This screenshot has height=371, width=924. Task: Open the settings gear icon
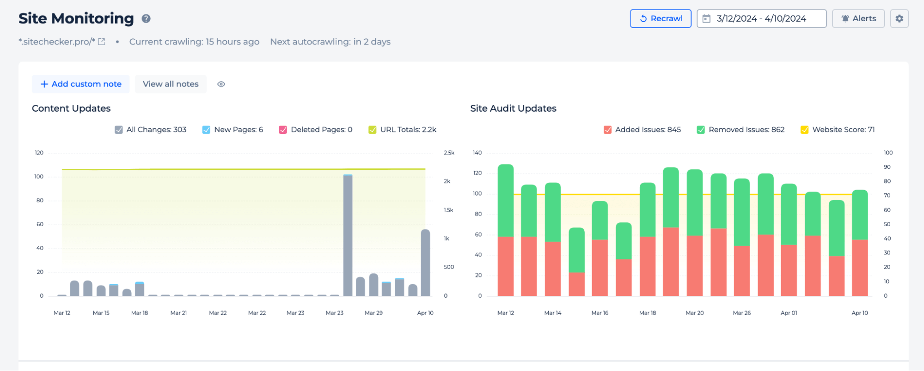click(899, 18)
